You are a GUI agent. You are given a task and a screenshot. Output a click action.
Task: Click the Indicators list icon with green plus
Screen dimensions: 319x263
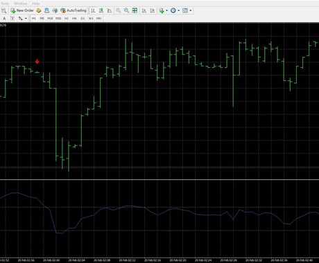tap(162, 10)
